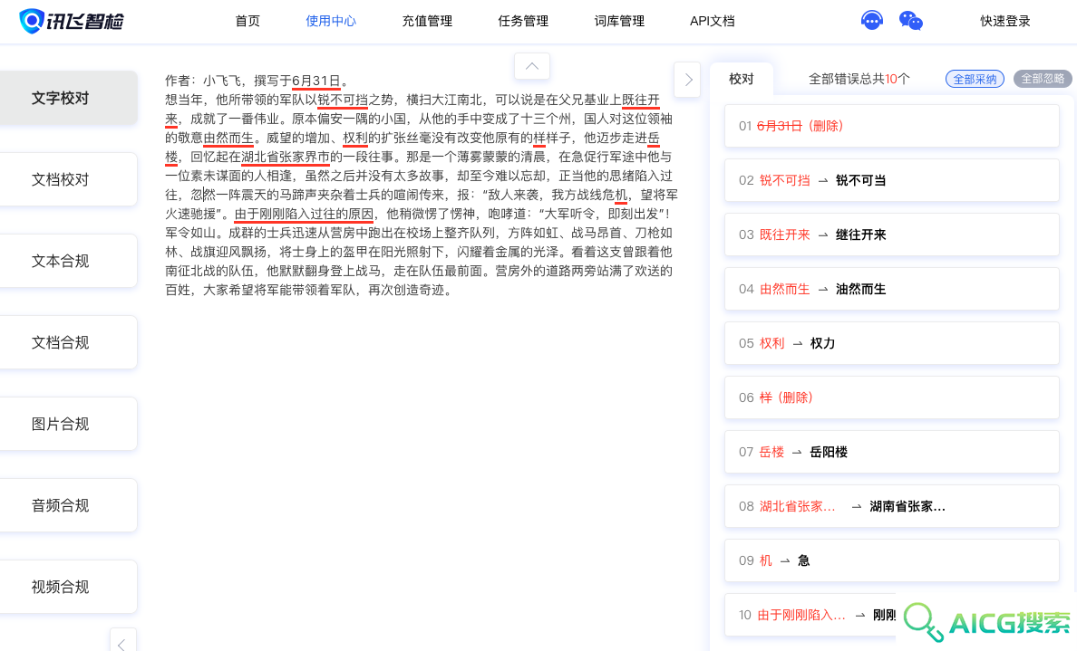Click underlined 由于刚刚陷入过往的原因 in text
1077x651 pixels.
click(304, 214)
